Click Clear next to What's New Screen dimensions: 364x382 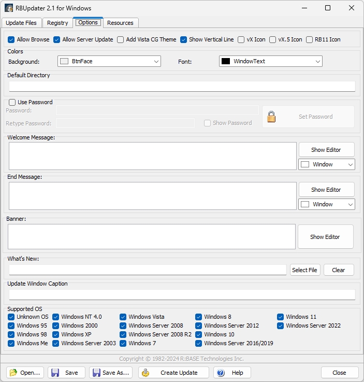[x=339, y=270]
